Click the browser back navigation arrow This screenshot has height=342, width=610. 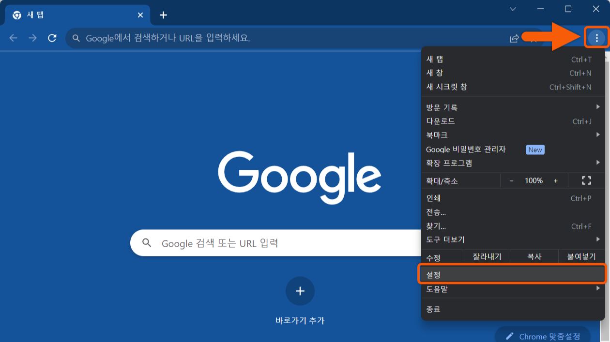[x=13, y=37]
